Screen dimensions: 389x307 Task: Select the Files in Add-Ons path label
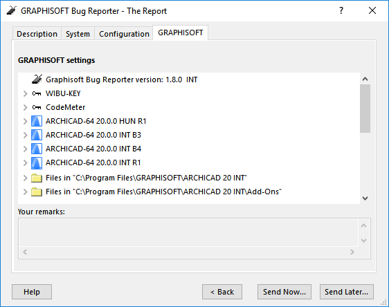164,192
